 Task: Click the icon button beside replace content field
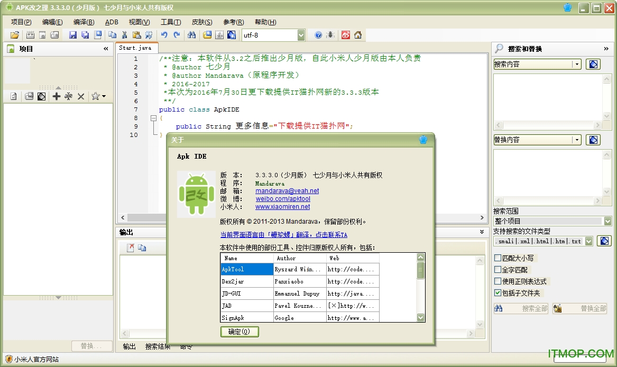pyautogui.click(x=593, y=140)
